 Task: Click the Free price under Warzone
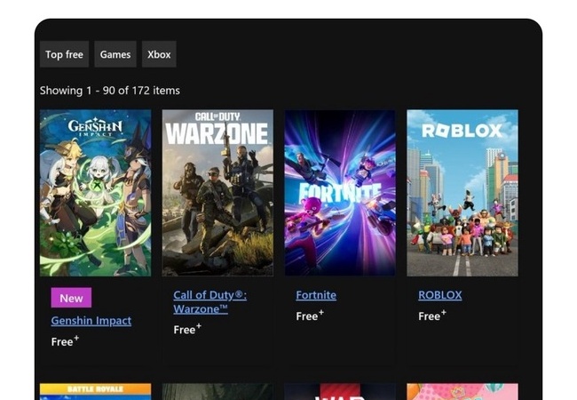point(187,329)
